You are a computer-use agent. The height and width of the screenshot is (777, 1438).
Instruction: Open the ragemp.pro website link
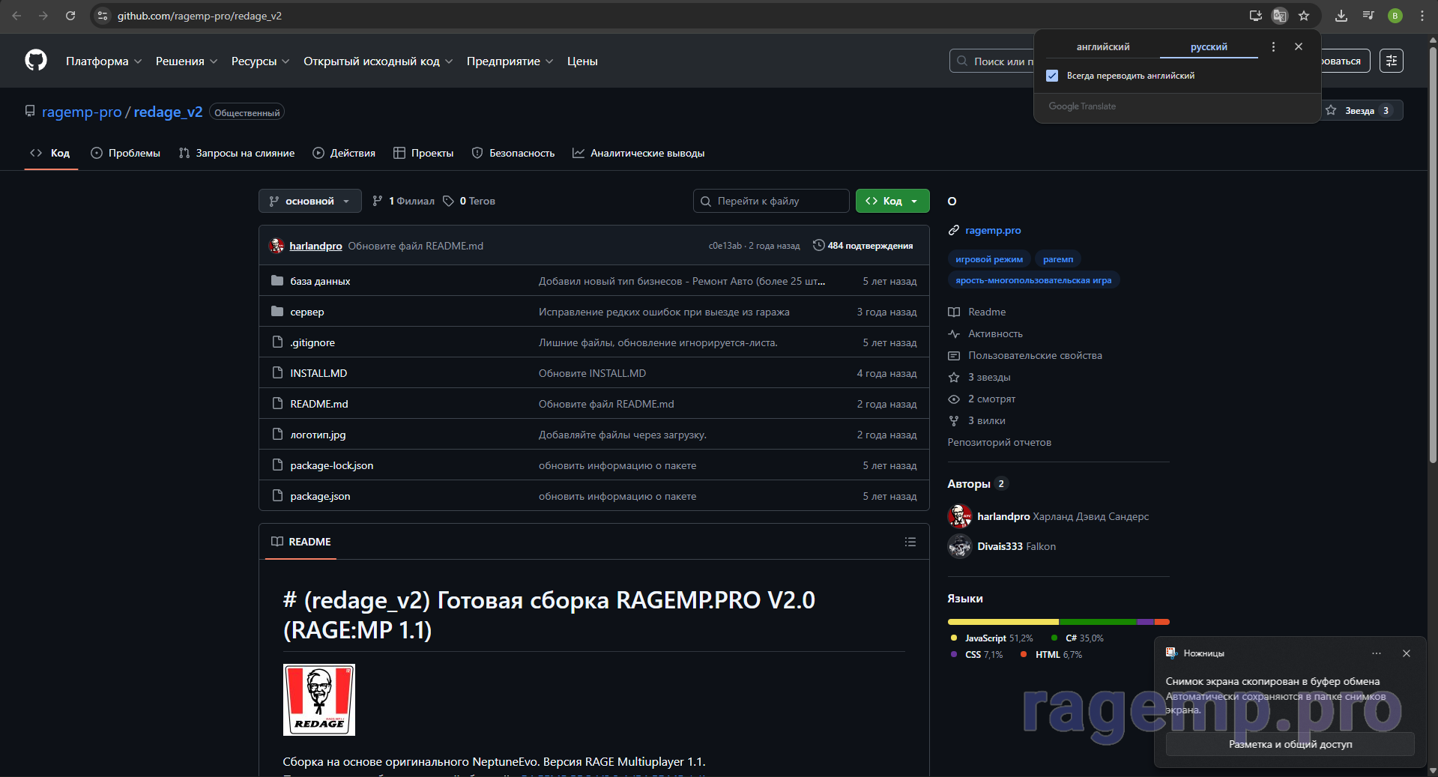click(992, 231)
